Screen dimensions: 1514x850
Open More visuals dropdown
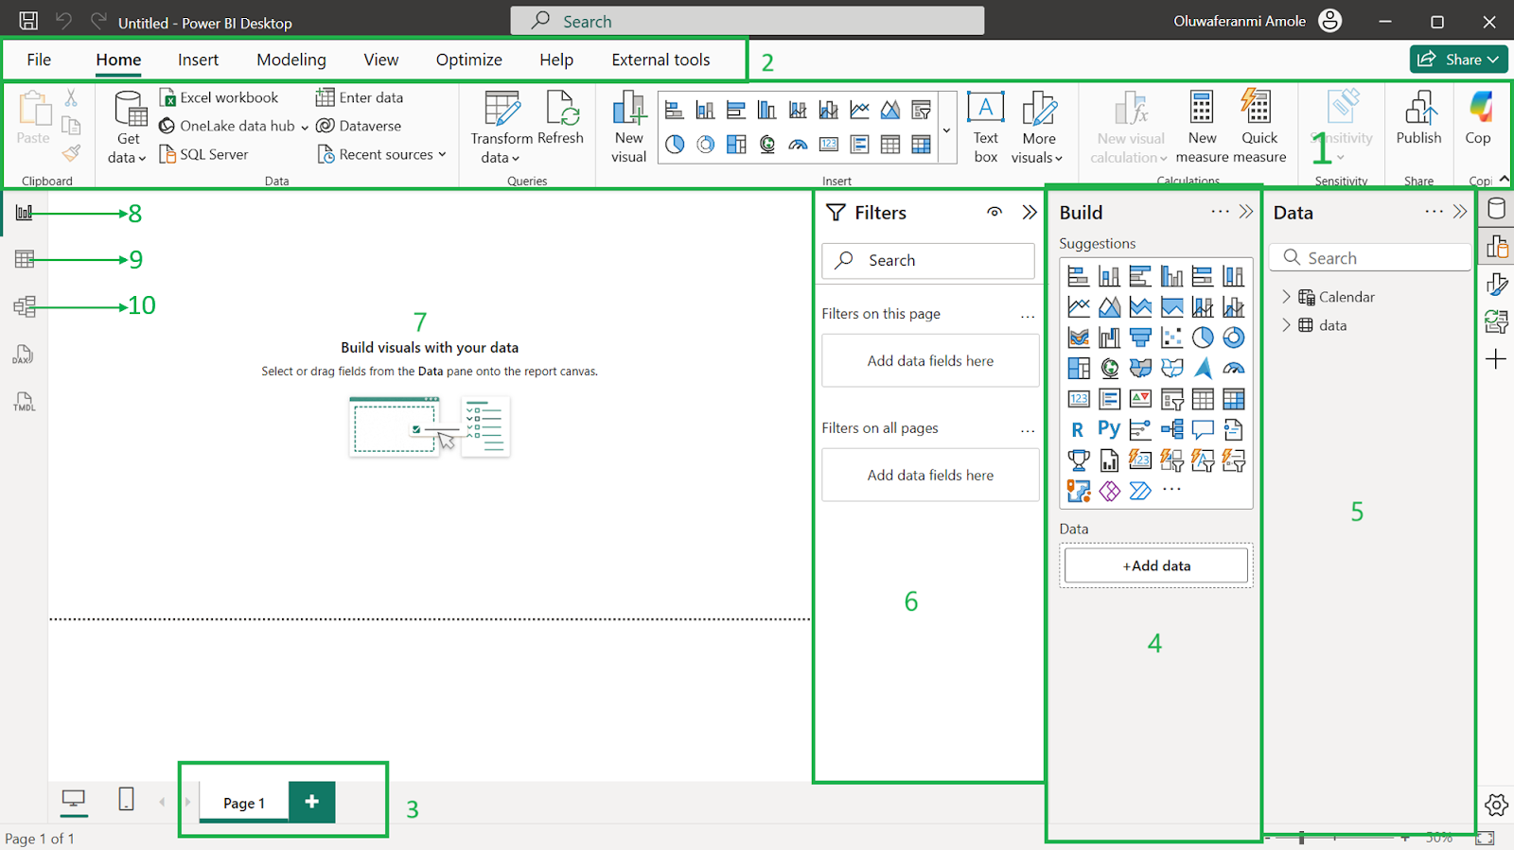[x=1038, y=128]
